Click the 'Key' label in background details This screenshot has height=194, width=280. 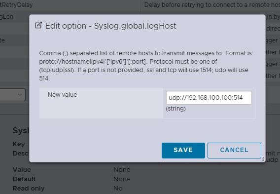(x=19, y=144)
